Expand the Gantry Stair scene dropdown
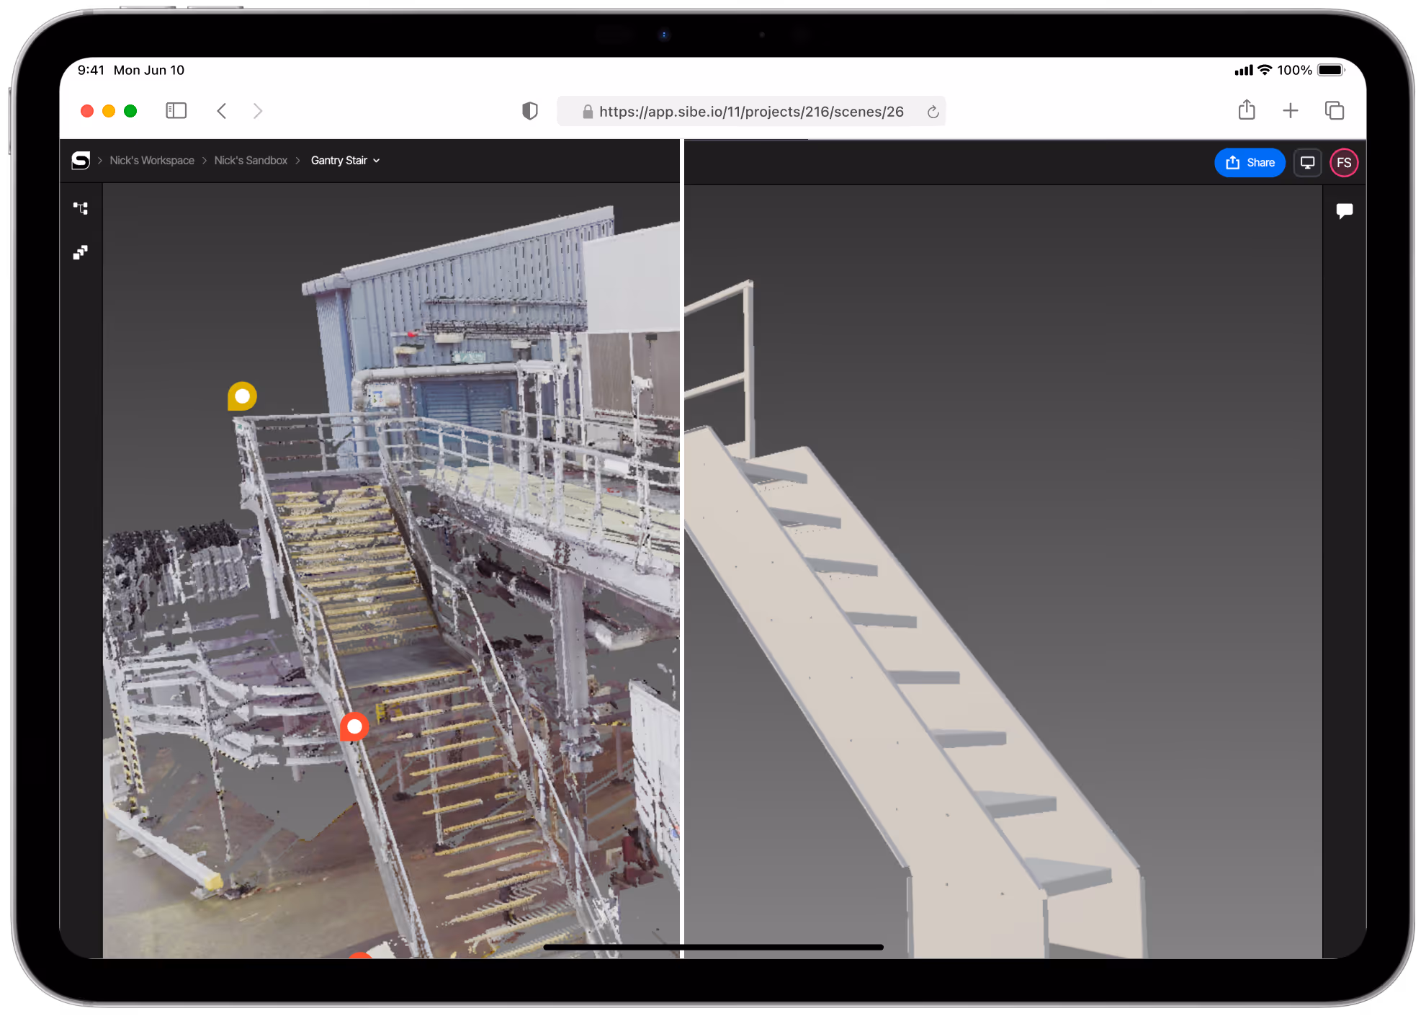1426x1016 pixels. click(x=345, y=161)
